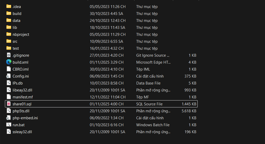Click the 4 KB size value
Image resolution: width=265 pixels, height=144 pixels.
coord(192,62)
